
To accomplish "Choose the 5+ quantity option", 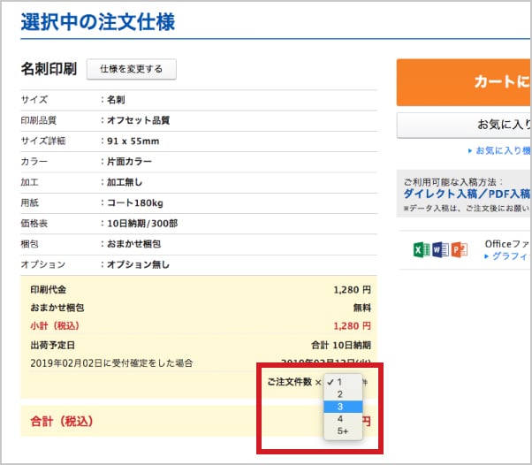I will pos(343,431).
